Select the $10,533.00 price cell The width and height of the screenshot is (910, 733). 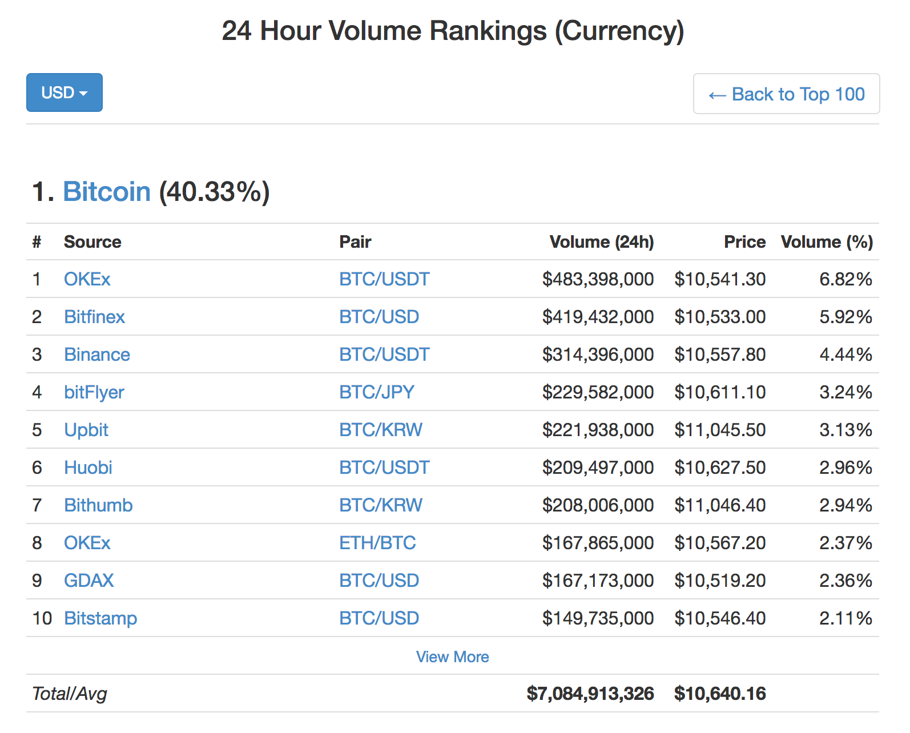point(720,317)
